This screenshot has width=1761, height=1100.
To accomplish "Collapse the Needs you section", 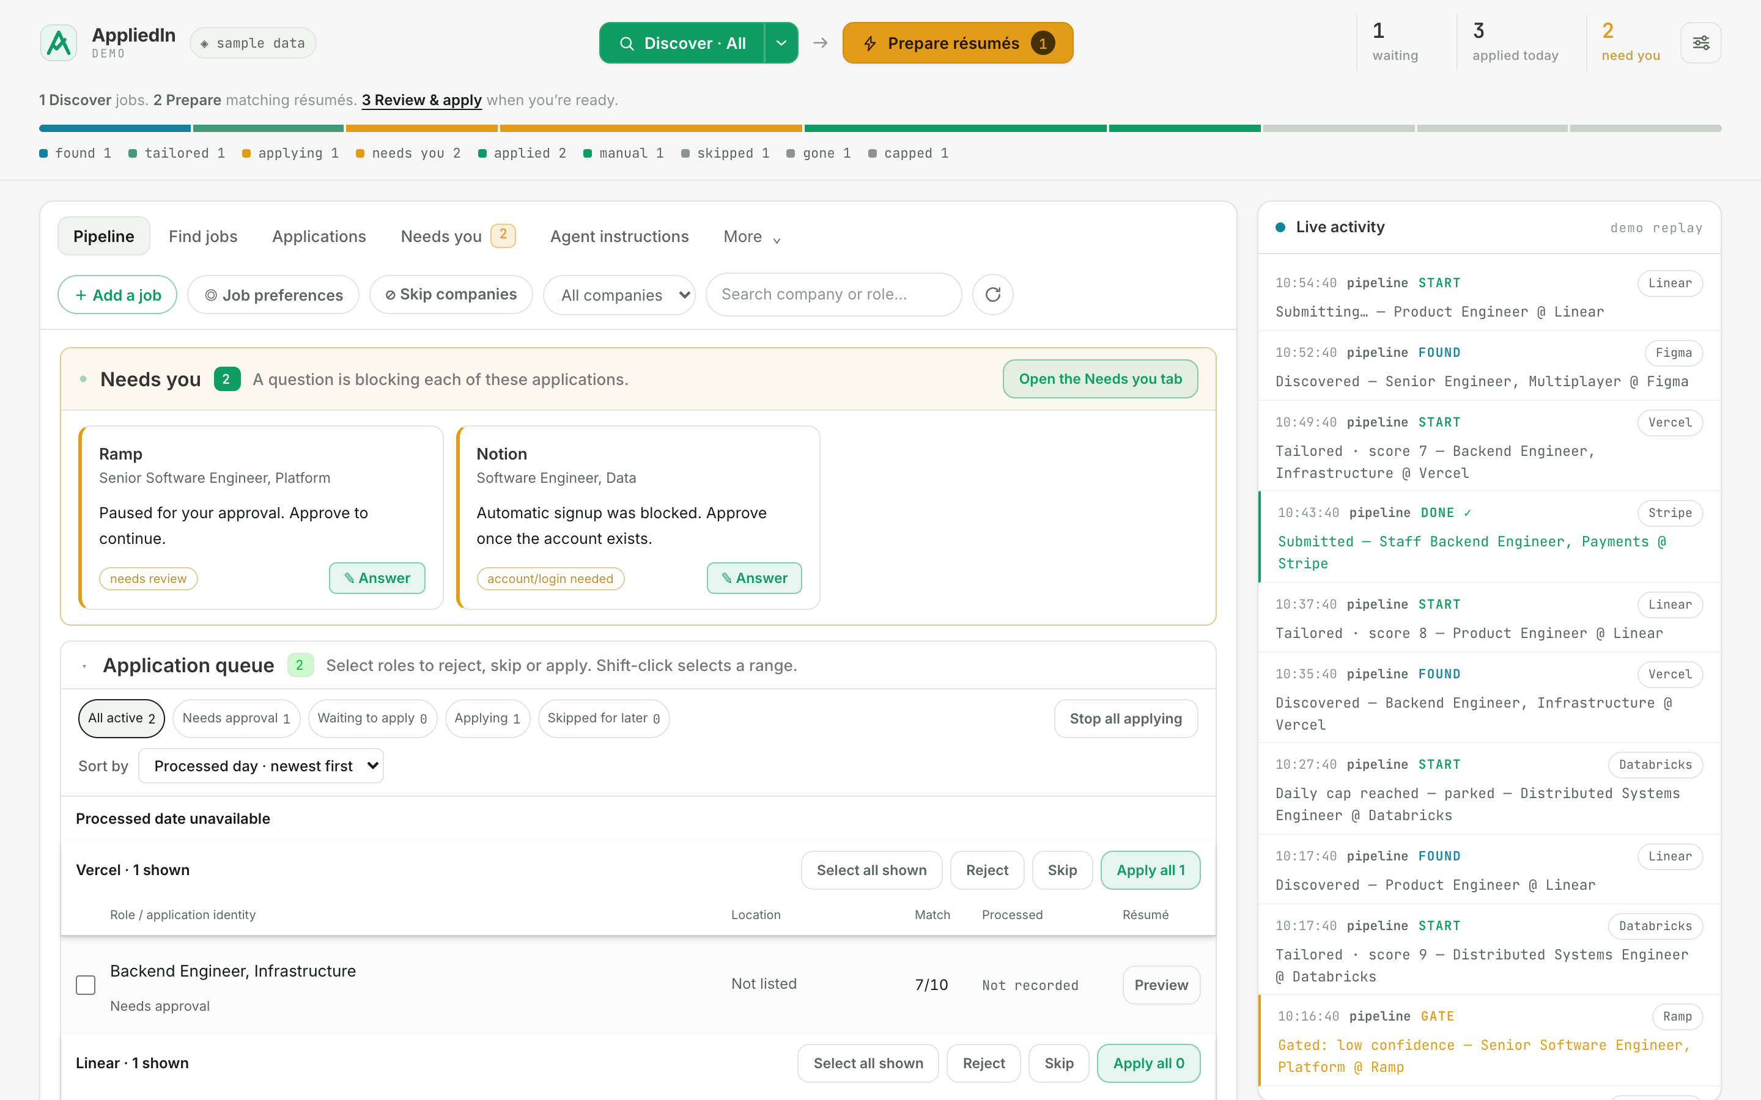I will pyautogui.click(x=84, y=379).
